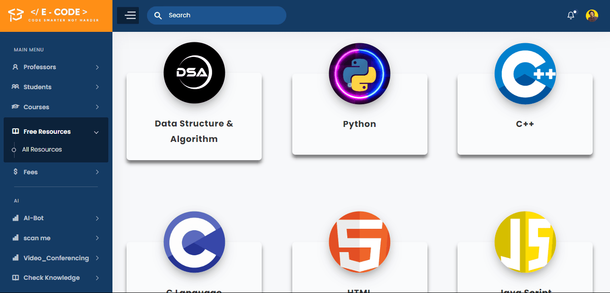Click the Professors person icon
610x293 pixels.
click(15, 67)
